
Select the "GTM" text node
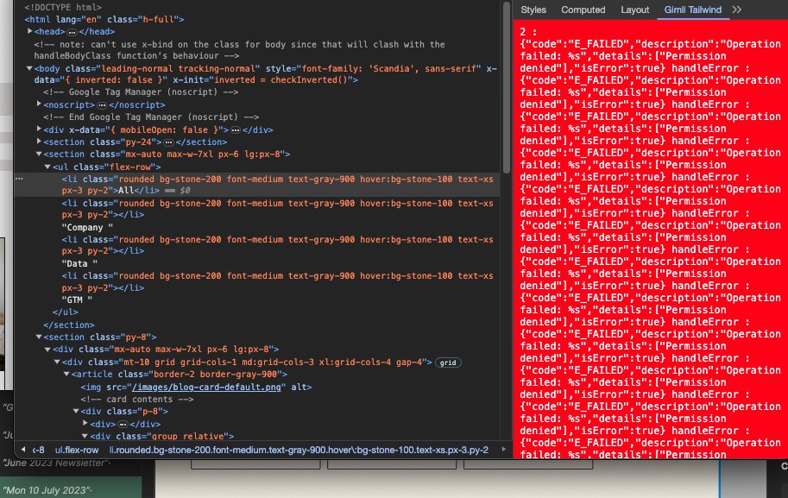[x=77, y=300]
